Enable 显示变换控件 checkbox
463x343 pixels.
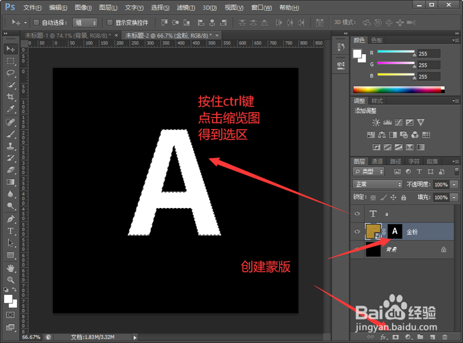tap(109, 22)
